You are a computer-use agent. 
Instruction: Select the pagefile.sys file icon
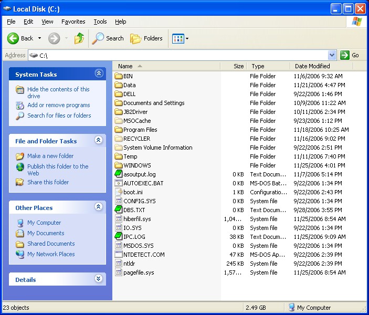point(119,272)
